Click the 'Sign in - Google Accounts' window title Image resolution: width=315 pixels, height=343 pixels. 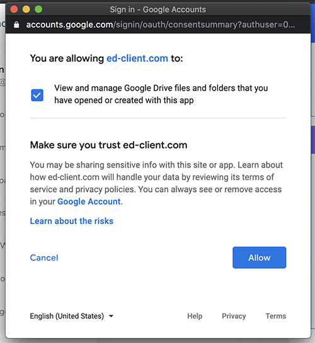click(158, 9)
